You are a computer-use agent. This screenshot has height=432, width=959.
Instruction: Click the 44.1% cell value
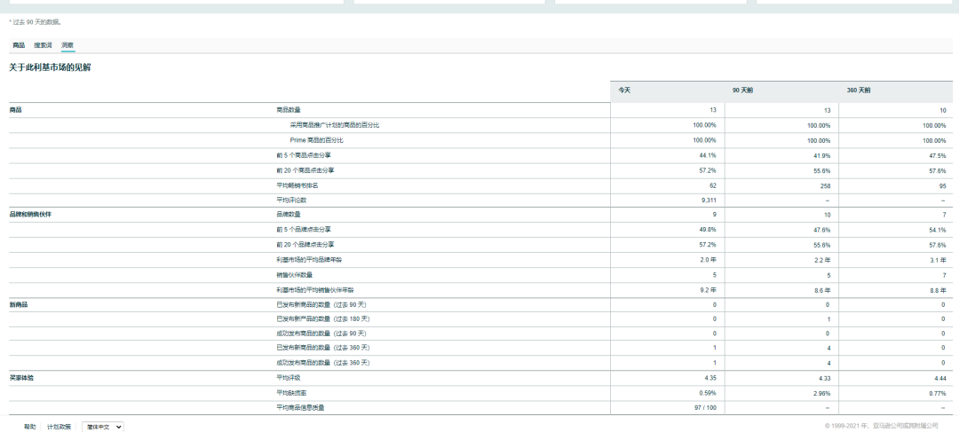click(708, 155)
